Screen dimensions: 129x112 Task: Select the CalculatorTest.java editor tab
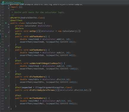click(x=12, y=2)
